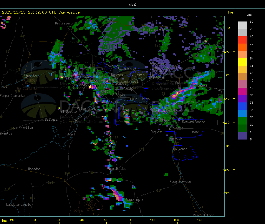Click the Nihuil map label
Screen dimensions: 265x224
69,134
